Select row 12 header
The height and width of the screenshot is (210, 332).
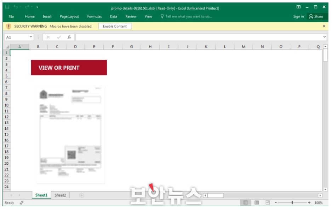point(7,117)
